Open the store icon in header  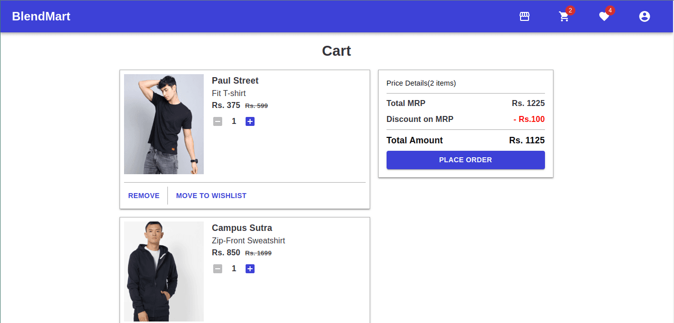click(x=524, y=16)
